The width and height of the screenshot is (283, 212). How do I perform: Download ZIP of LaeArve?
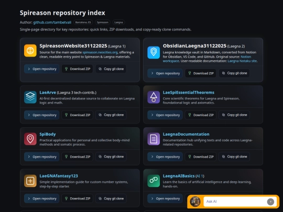coord(77,115)
